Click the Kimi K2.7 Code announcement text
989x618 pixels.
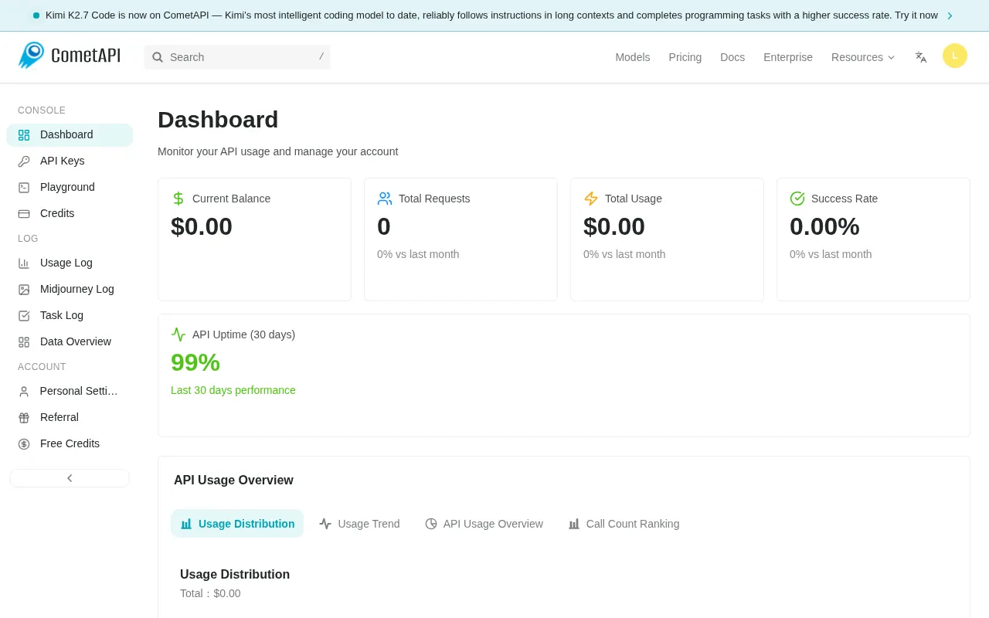coord(491,15)
